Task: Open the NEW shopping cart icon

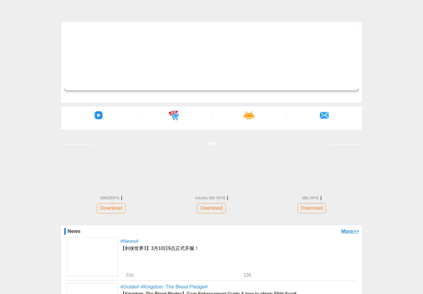Action: 174,115
